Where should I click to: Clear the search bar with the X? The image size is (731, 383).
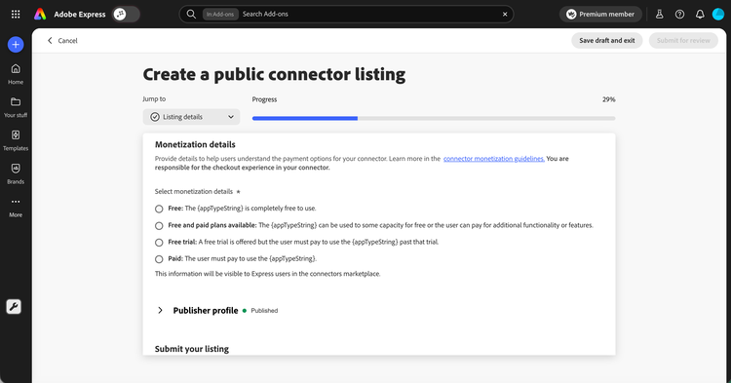pyautogui.click(x=505, y=15)
